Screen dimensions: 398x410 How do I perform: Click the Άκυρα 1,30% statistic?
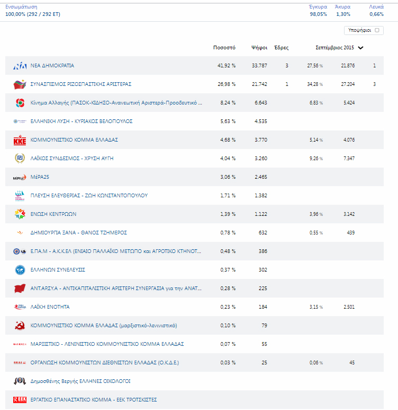(343, 11)
